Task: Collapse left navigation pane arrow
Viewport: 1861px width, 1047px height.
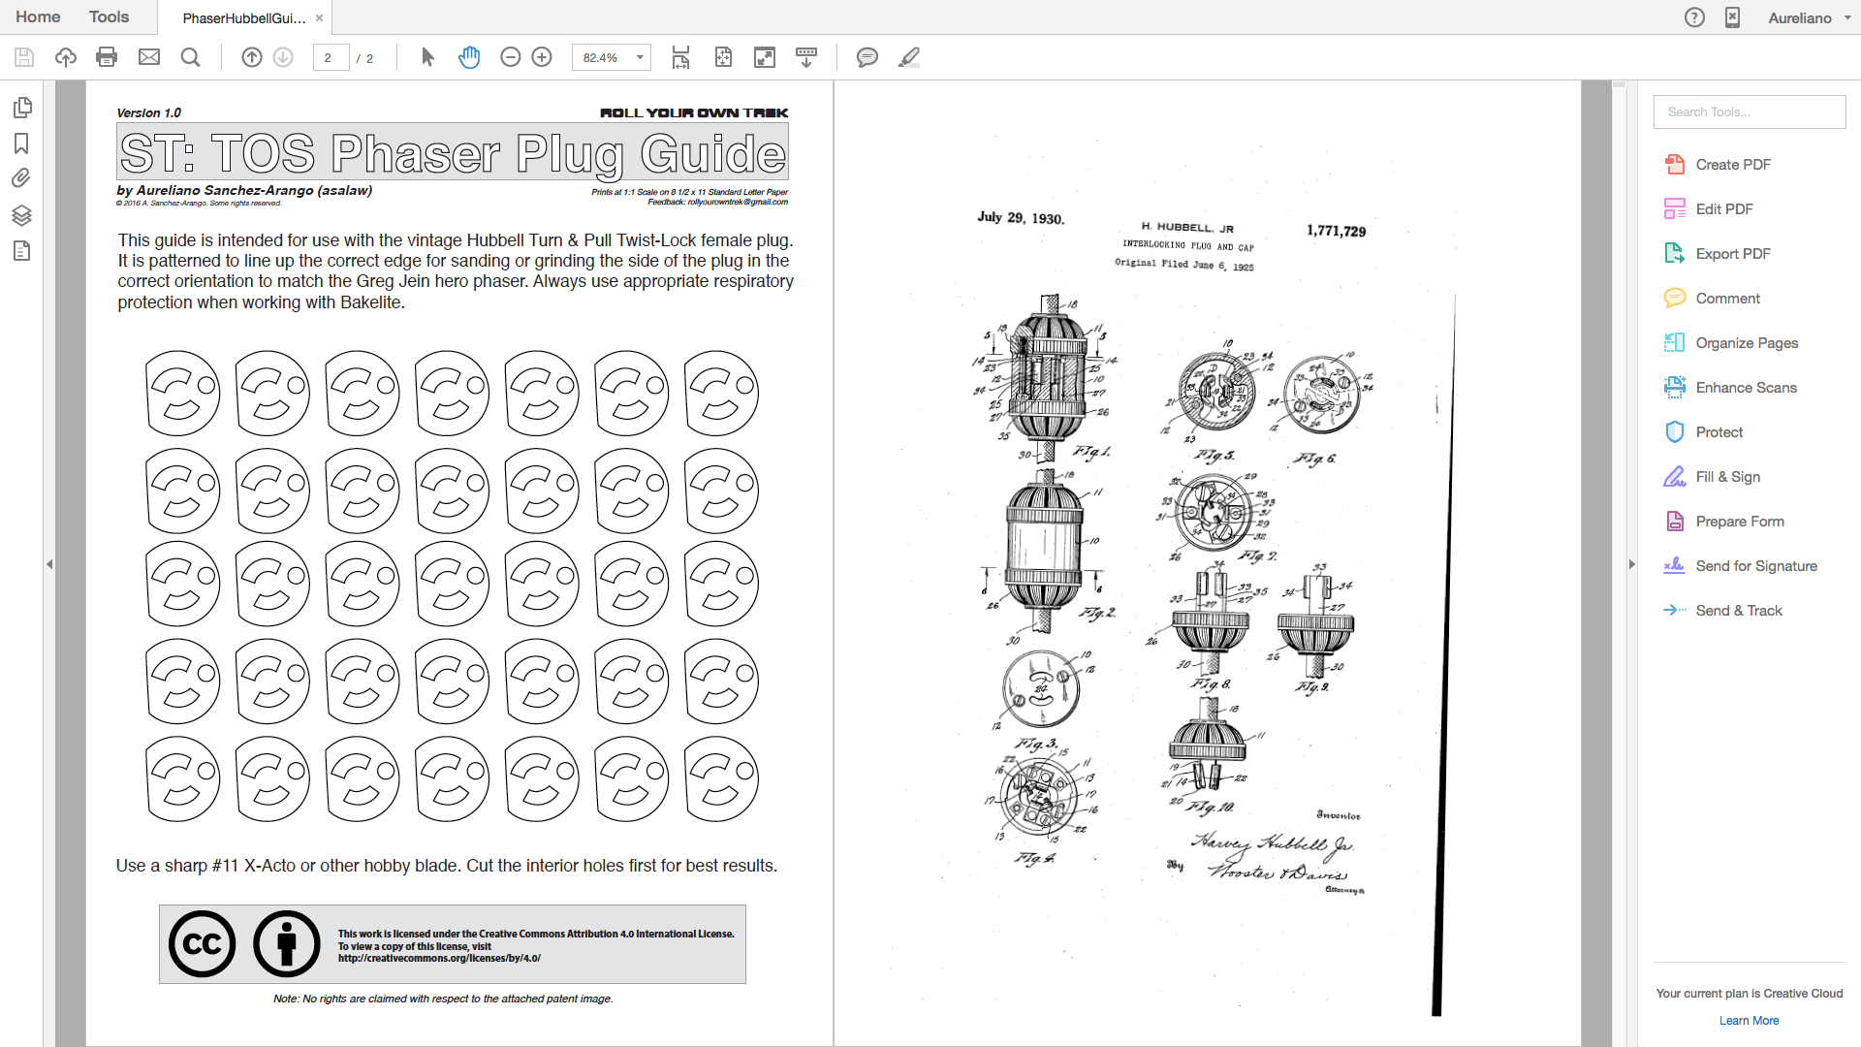Action: click(49, 563)
